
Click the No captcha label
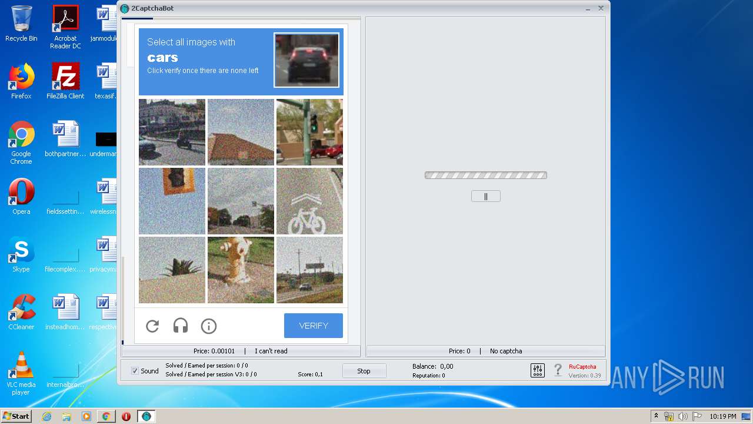(506, 351)
